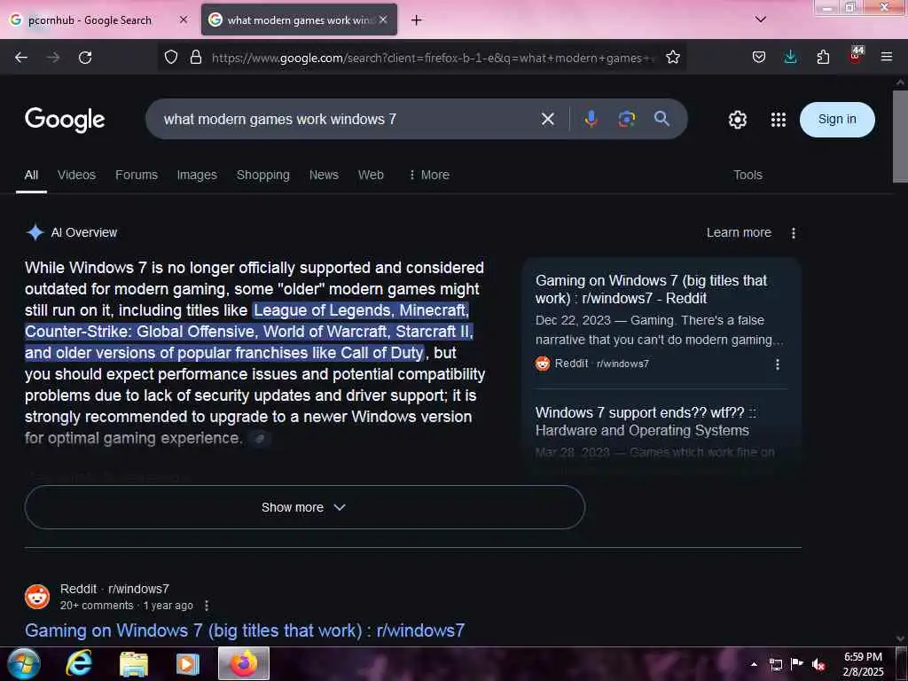
Task: Open a new tab with the plus icon
Action: [x=416, y=20]
